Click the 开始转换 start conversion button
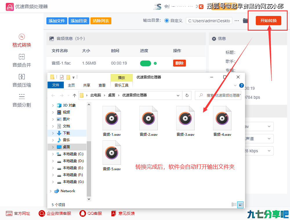 coord(269,21)
